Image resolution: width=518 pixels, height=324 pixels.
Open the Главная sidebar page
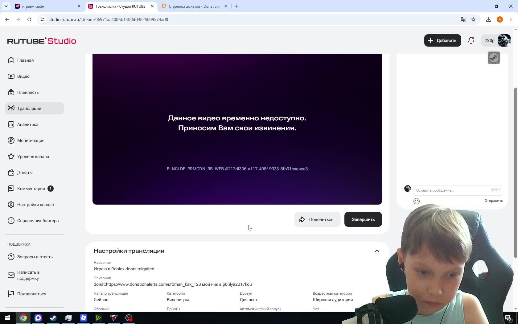[35, 60]
